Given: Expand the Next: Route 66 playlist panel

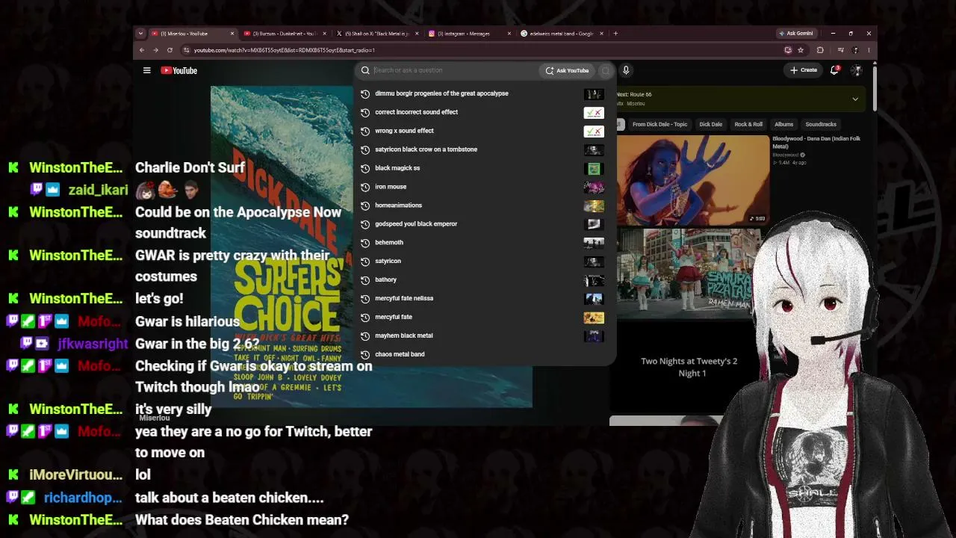Looking at the screenshot, I should [x=855, y=99].
